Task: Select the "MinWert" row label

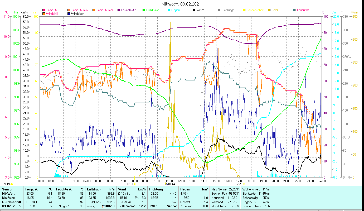Action: coord(8,193)
